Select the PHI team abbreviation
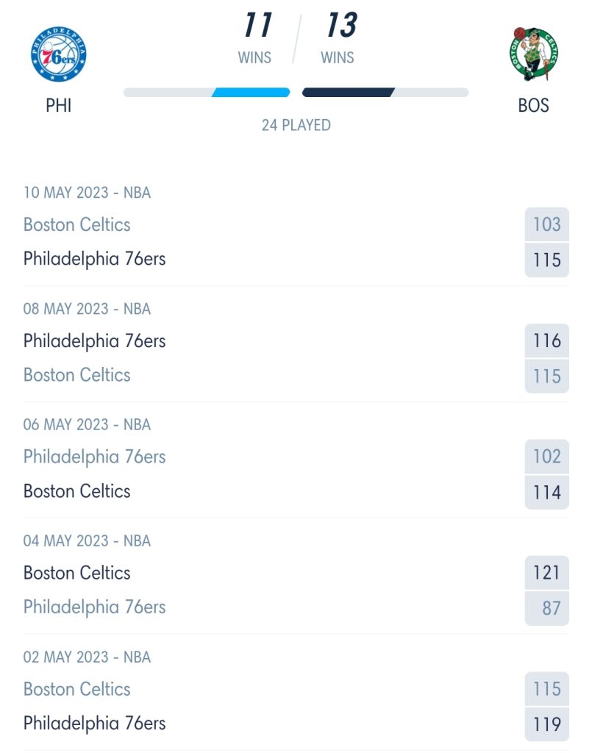Viewport: 589px width, 753px height. tap(59, 106)
